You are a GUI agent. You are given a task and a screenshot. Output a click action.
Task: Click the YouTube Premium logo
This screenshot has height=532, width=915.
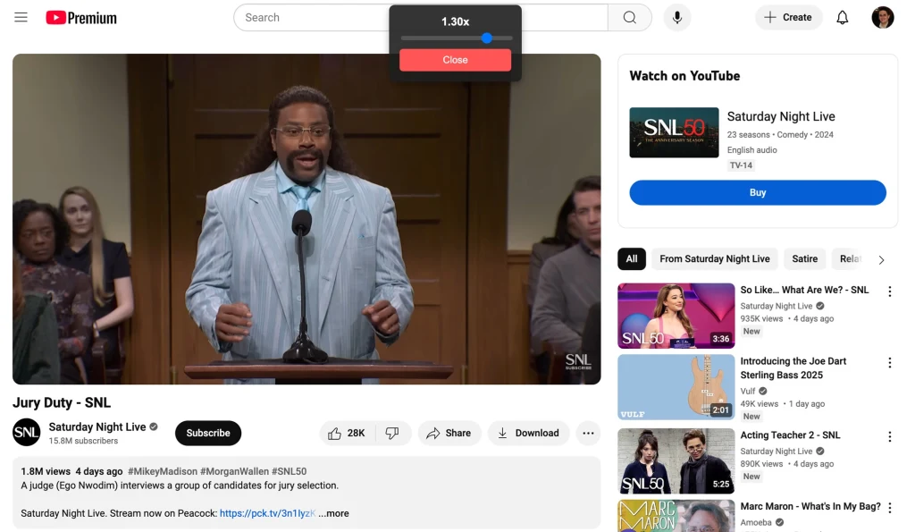pyautogui.click(x=81, y=18)
